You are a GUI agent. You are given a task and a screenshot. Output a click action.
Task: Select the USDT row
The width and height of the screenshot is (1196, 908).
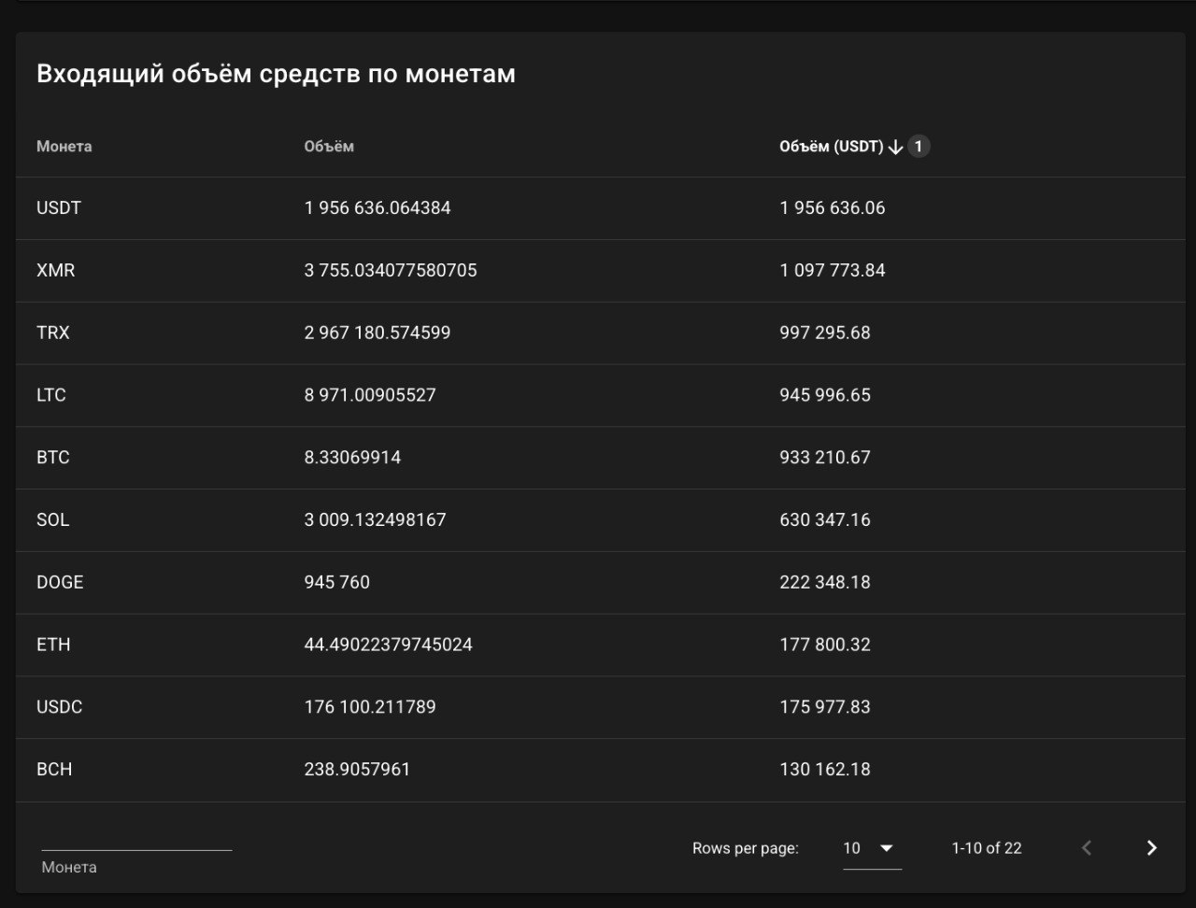point(59,208)
